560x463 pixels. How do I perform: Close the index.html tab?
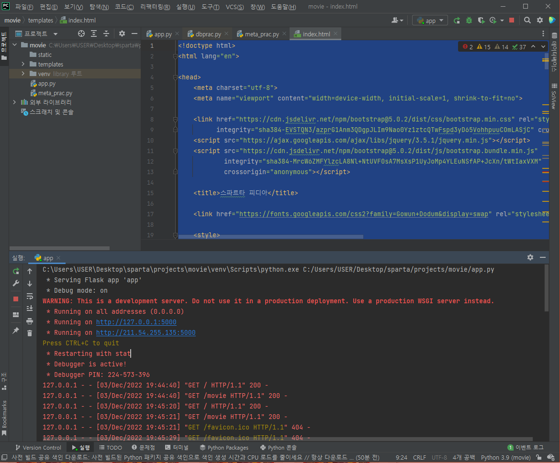point(336,33)
